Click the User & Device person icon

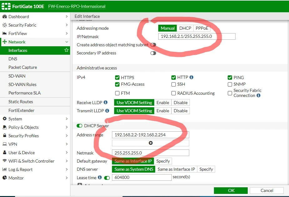coord(5,152)
